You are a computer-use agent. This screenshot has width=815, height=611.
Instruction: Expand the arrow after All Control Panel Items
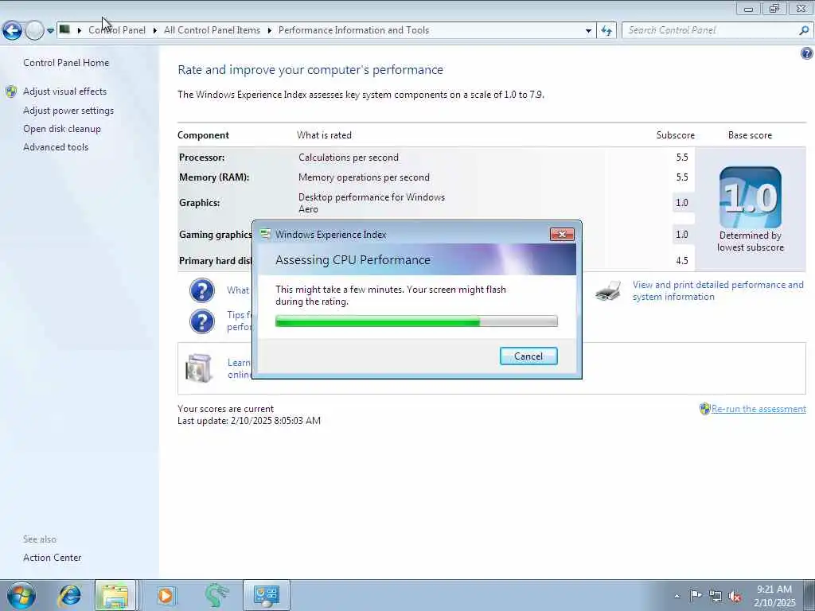click(x=269, y=31)
